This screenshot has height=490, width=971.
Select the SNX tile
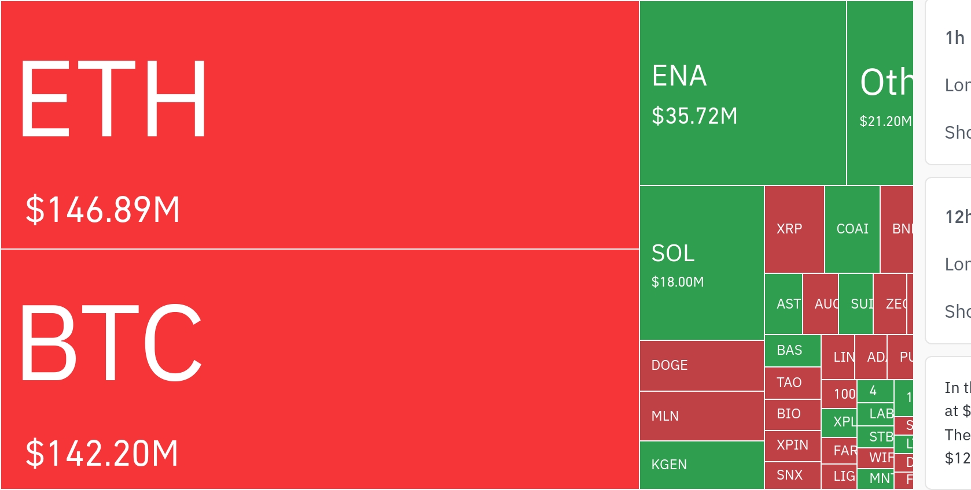pyautogui.click(x=792, y=476)
